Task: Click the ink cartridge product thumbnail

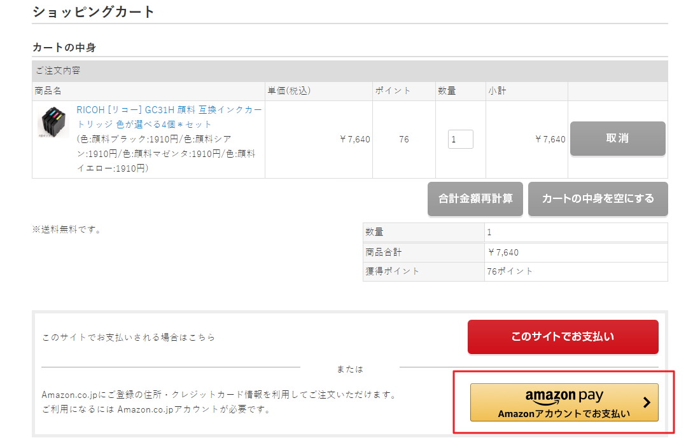Action: [x=53, y=122]
